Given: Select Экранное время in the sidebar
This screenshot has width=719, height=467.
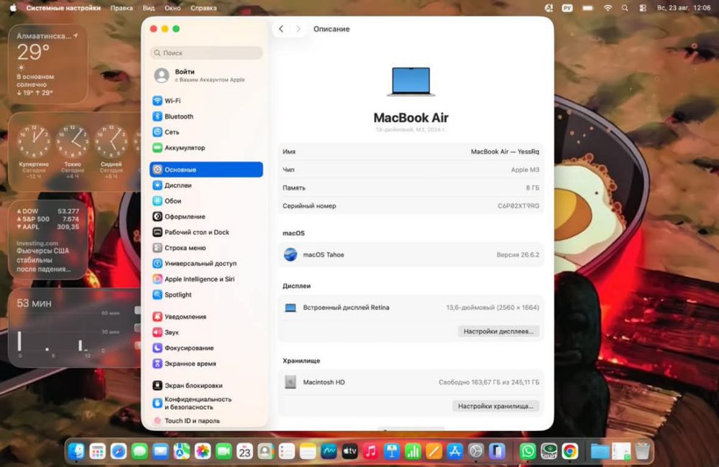Looking at the screenshot, I should coord(206,363).
